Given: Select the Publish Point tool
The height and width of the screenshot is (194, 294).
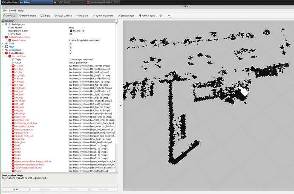Looking at the screenshot, I should coord(147,15).
